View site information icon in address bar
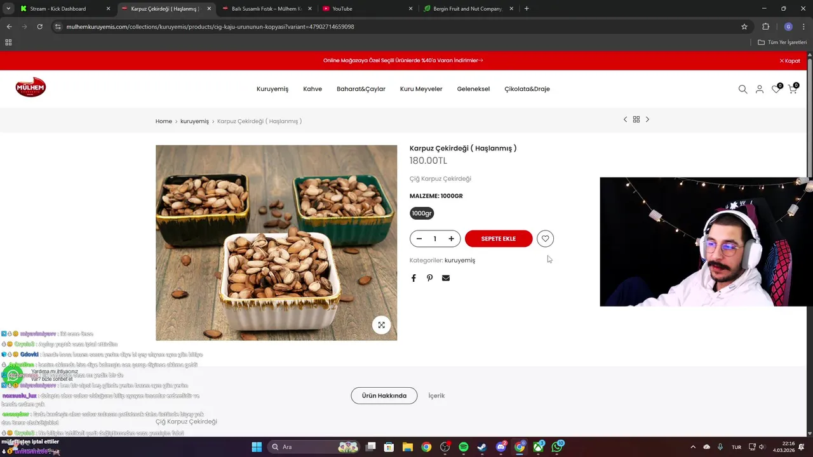 [58, 27]
